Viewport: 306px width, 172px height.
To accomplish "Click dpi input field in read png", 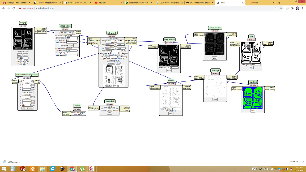I will [24, 58].
